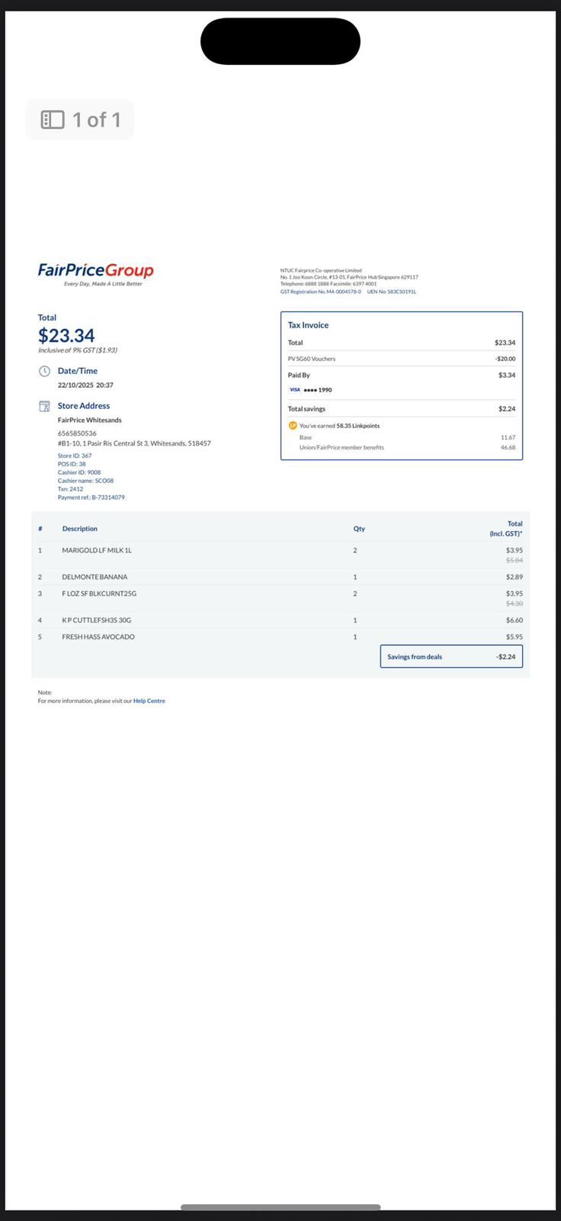This screenshot has width=561, height=1221.
Task: Select item 'F LOZ SF BLKCURNT25G'
Action: 99,594
